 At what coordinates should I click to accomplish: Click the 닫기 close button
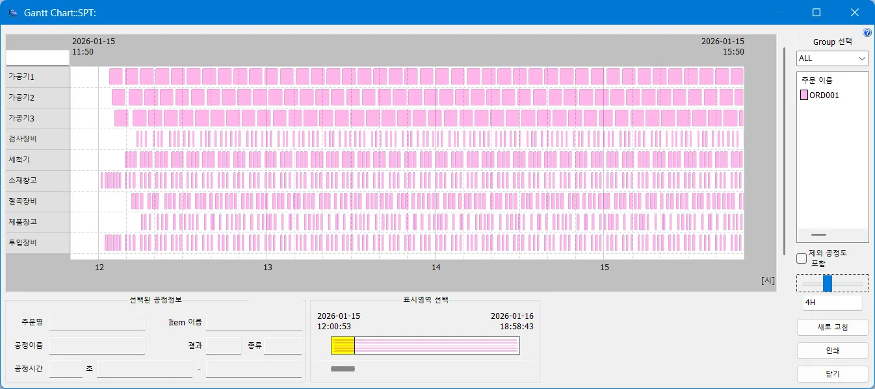click(x=832, y=374)
